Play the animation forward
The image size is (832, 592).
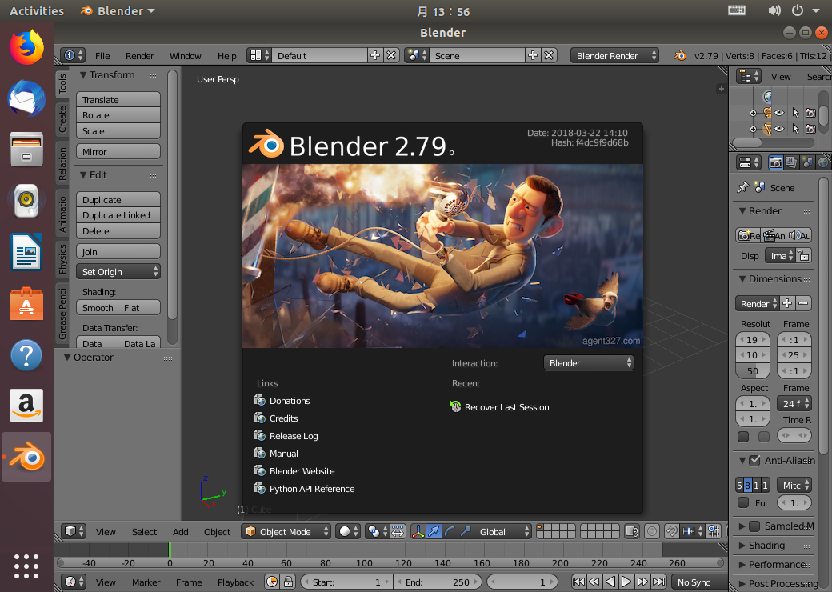626,582
